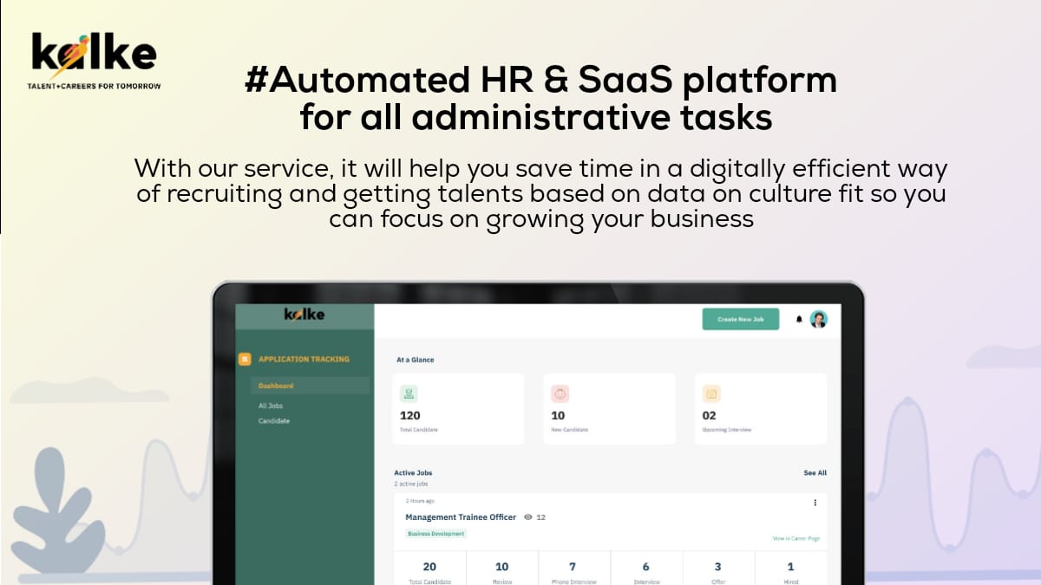
Task: Open All Jobs in the sidebar
Action: [271, 406]
